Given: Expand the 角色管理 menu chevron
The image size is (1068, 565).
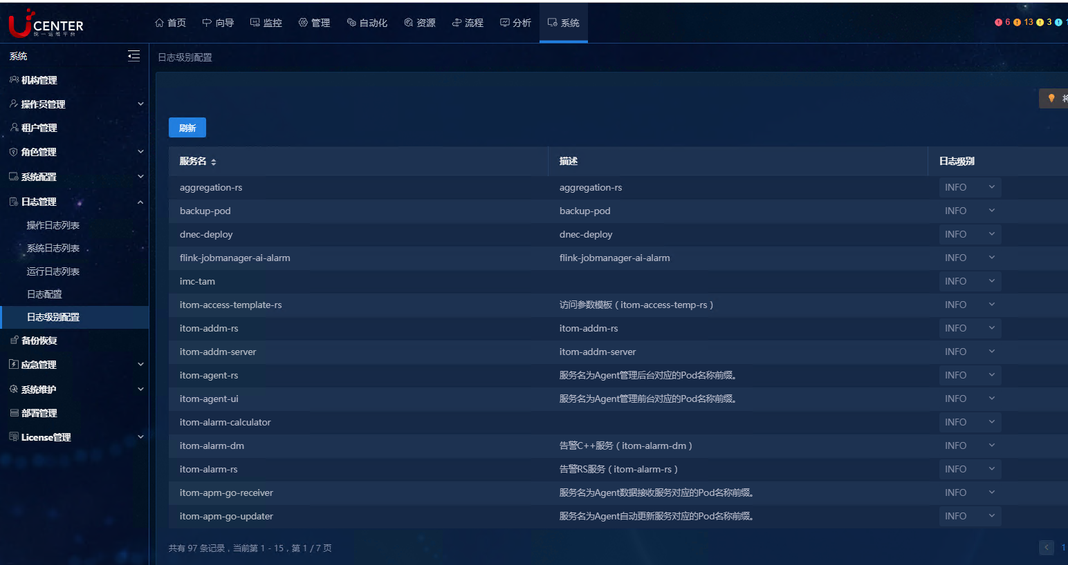Looking at the screenshot, I should coord(140,152).
